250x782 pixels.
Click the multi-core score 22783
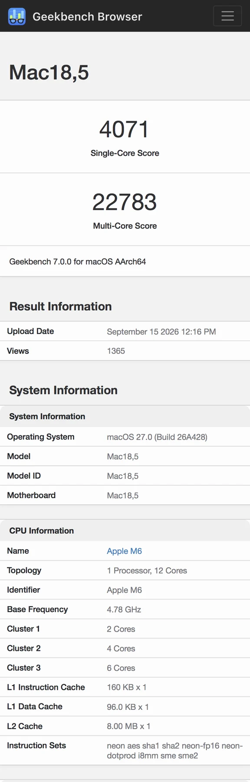[x=125, y=202]
